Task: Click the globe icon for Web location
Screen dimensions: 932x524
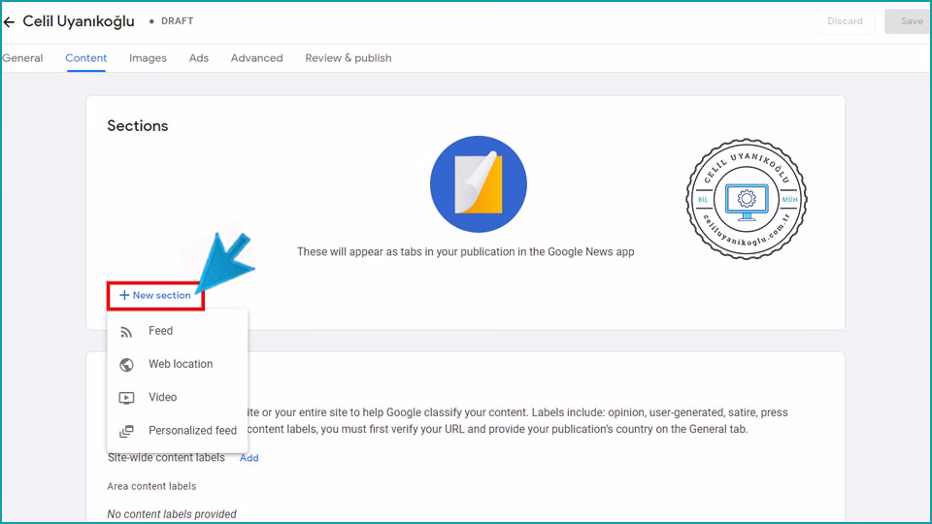Action: (126, 365)
